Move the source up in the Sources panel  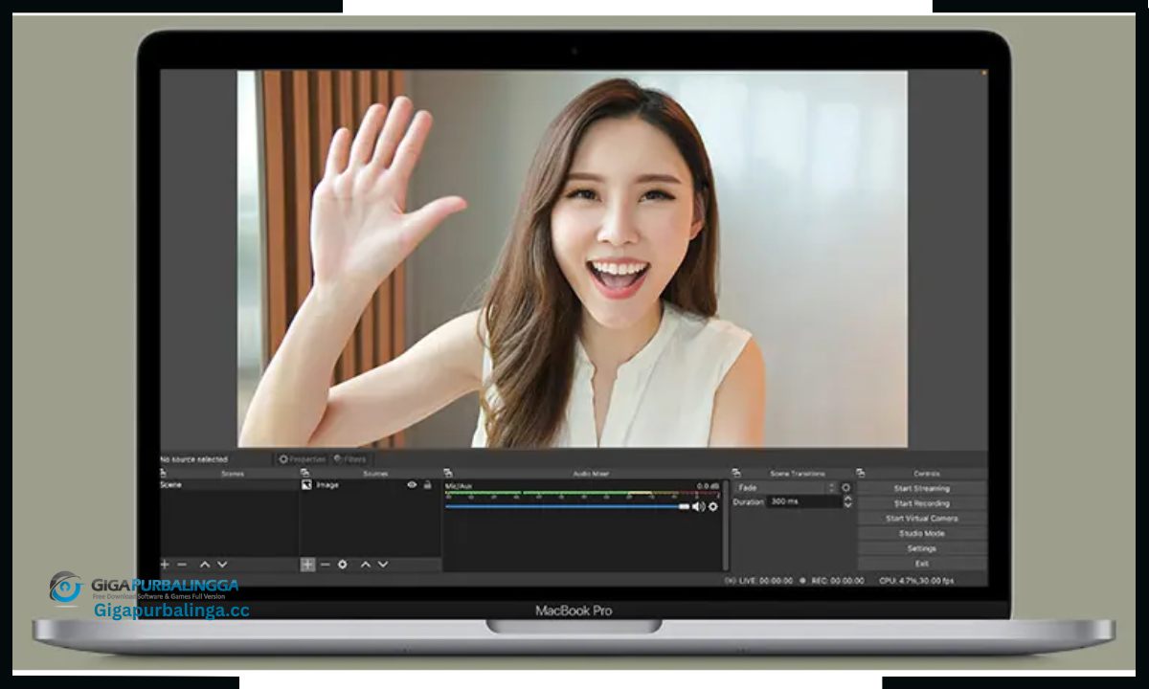click(x=366, y=565)
